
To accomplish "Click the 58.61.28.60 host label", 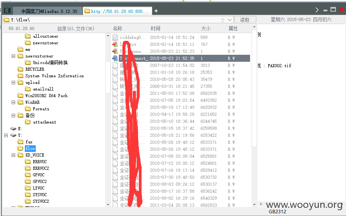I will (x=21, y=28).
